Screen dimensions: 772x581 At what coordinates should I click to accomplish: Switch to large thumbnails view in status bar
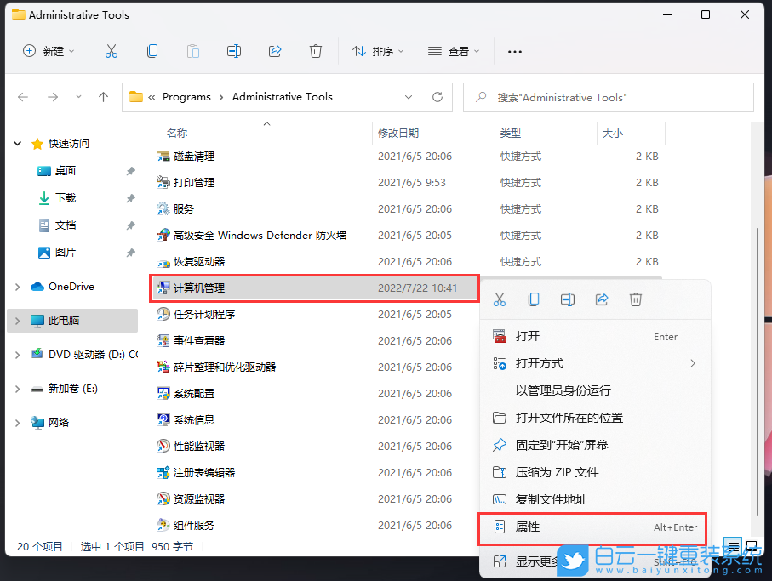(750, 545)
